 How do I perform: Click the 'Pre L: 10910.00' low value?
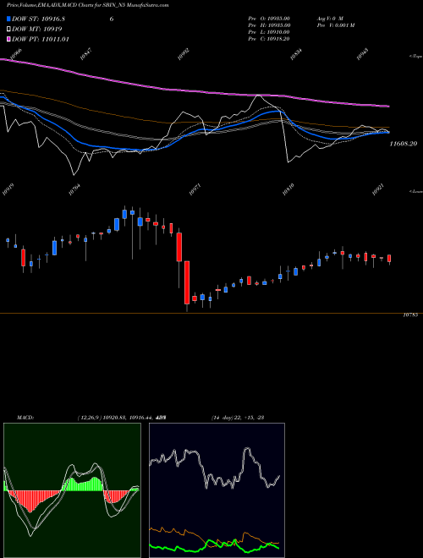point(269,32)
